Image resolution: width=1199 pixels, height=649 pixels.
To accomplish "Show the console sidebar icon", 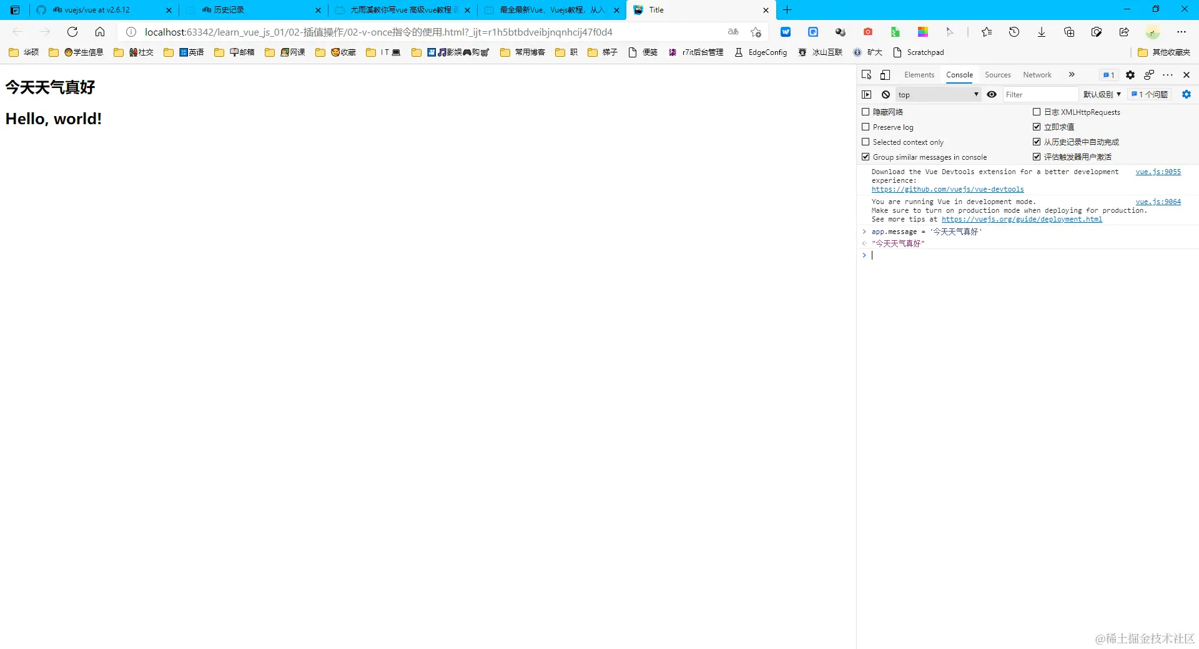I will coord(867,95).
